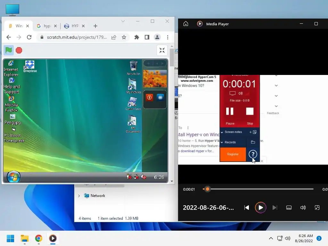
Task: Switch to the first Chrome tab 'Win'
Action: pos(19,26)
